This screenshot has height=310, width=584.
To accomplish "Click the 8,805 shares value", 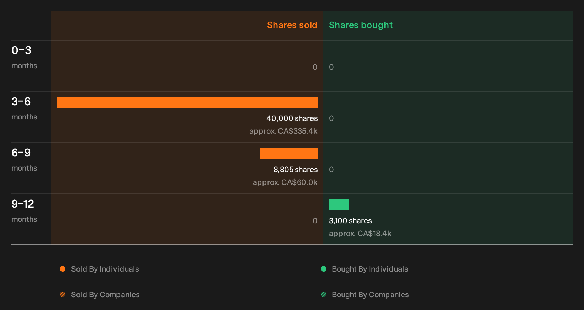I will point(296,170).
